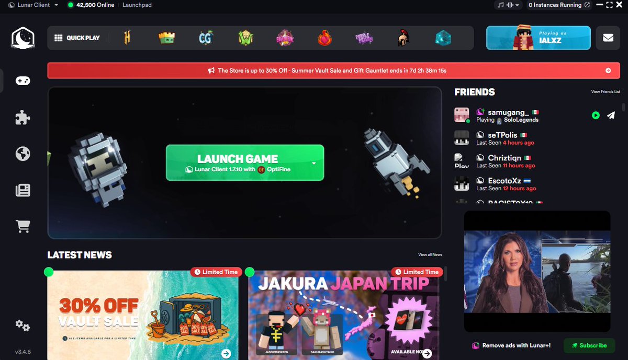
Task: Open the 30% Off Vault Sale news card
Action: 143,315
